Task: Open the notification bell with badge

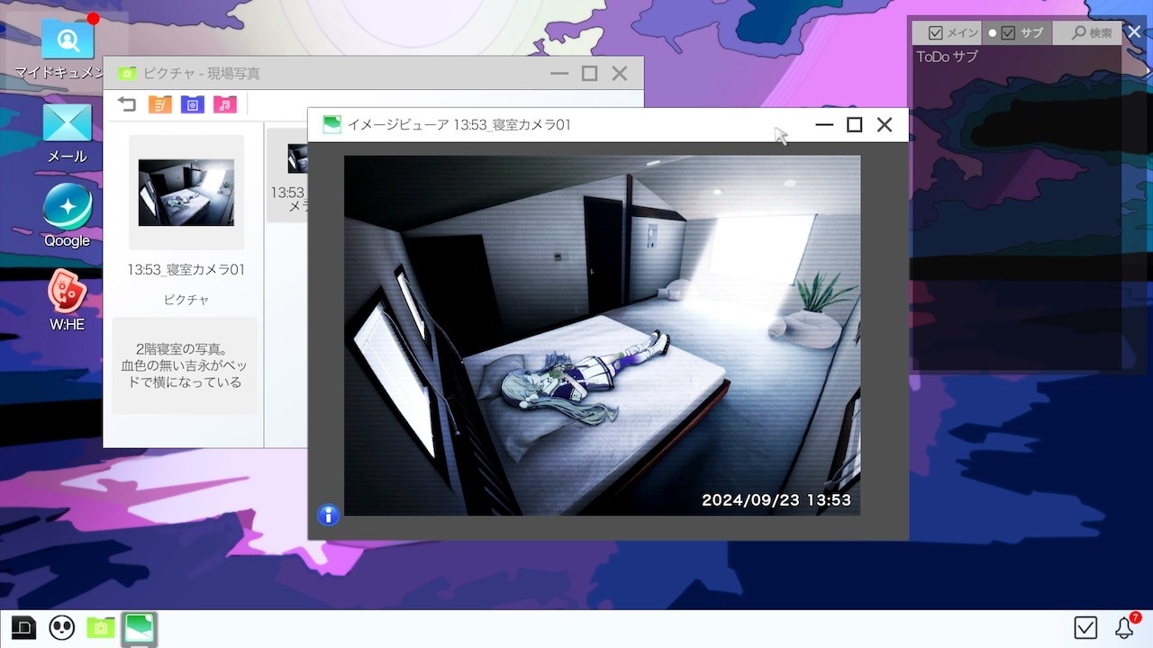Action: point(1124,627)
